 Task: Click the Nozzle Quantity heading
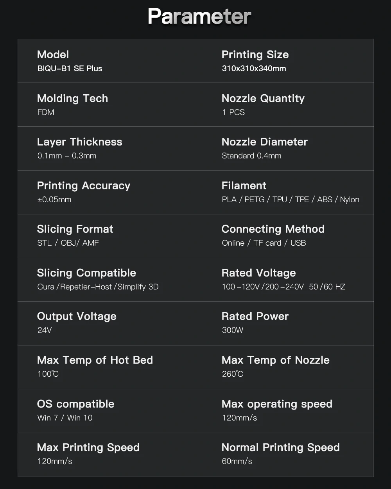click(263, 99)
